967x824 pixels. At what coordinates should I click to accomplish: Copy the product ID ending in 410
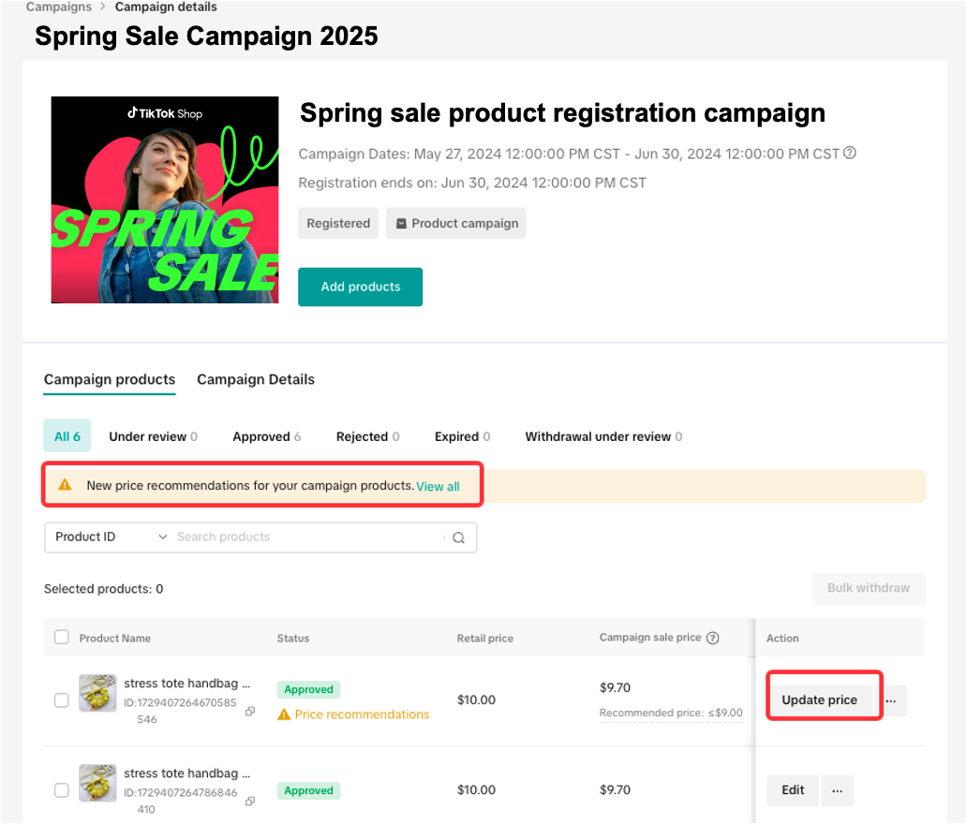[x=250, y=802]
